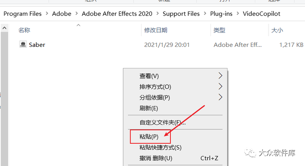Select the Saber plugin file icon

[x=23, y=44]
